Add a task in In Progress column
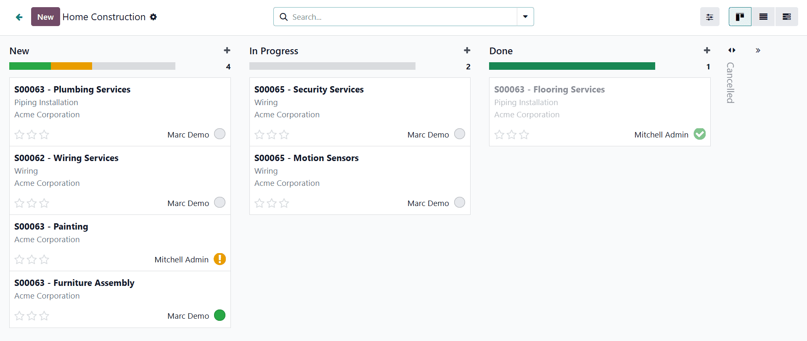The width and height of the screenshot is (807, 341). pos(467,50)
